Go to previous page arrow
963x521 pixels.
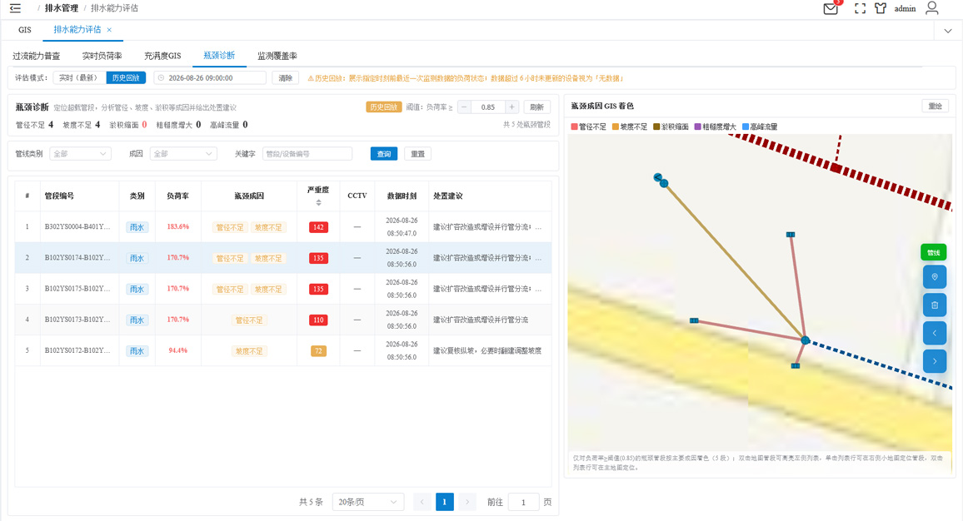[422, 502]
